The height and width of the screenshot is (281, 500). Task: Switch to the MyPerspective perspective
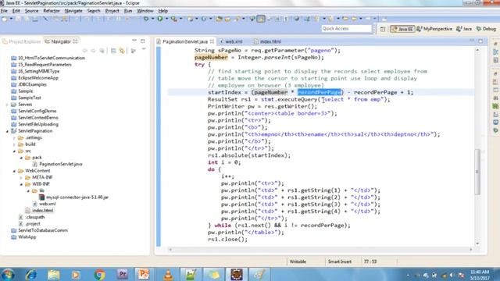click(434, 29)
